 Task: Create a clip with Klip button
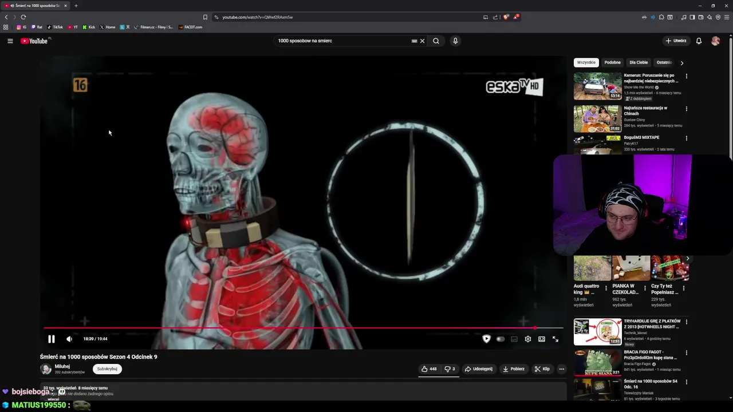coord(542,369)
